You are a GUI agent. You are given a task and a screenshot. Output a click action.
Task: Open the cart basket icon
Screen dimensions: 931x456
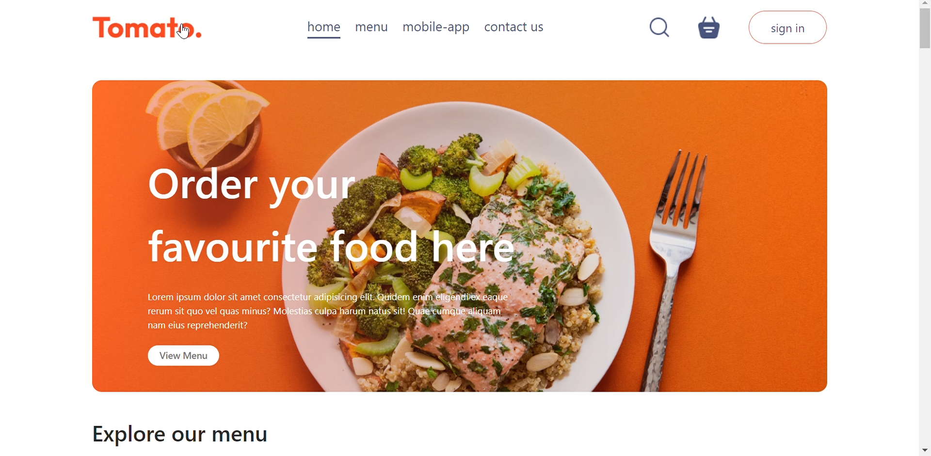click(x=709, y=27)
